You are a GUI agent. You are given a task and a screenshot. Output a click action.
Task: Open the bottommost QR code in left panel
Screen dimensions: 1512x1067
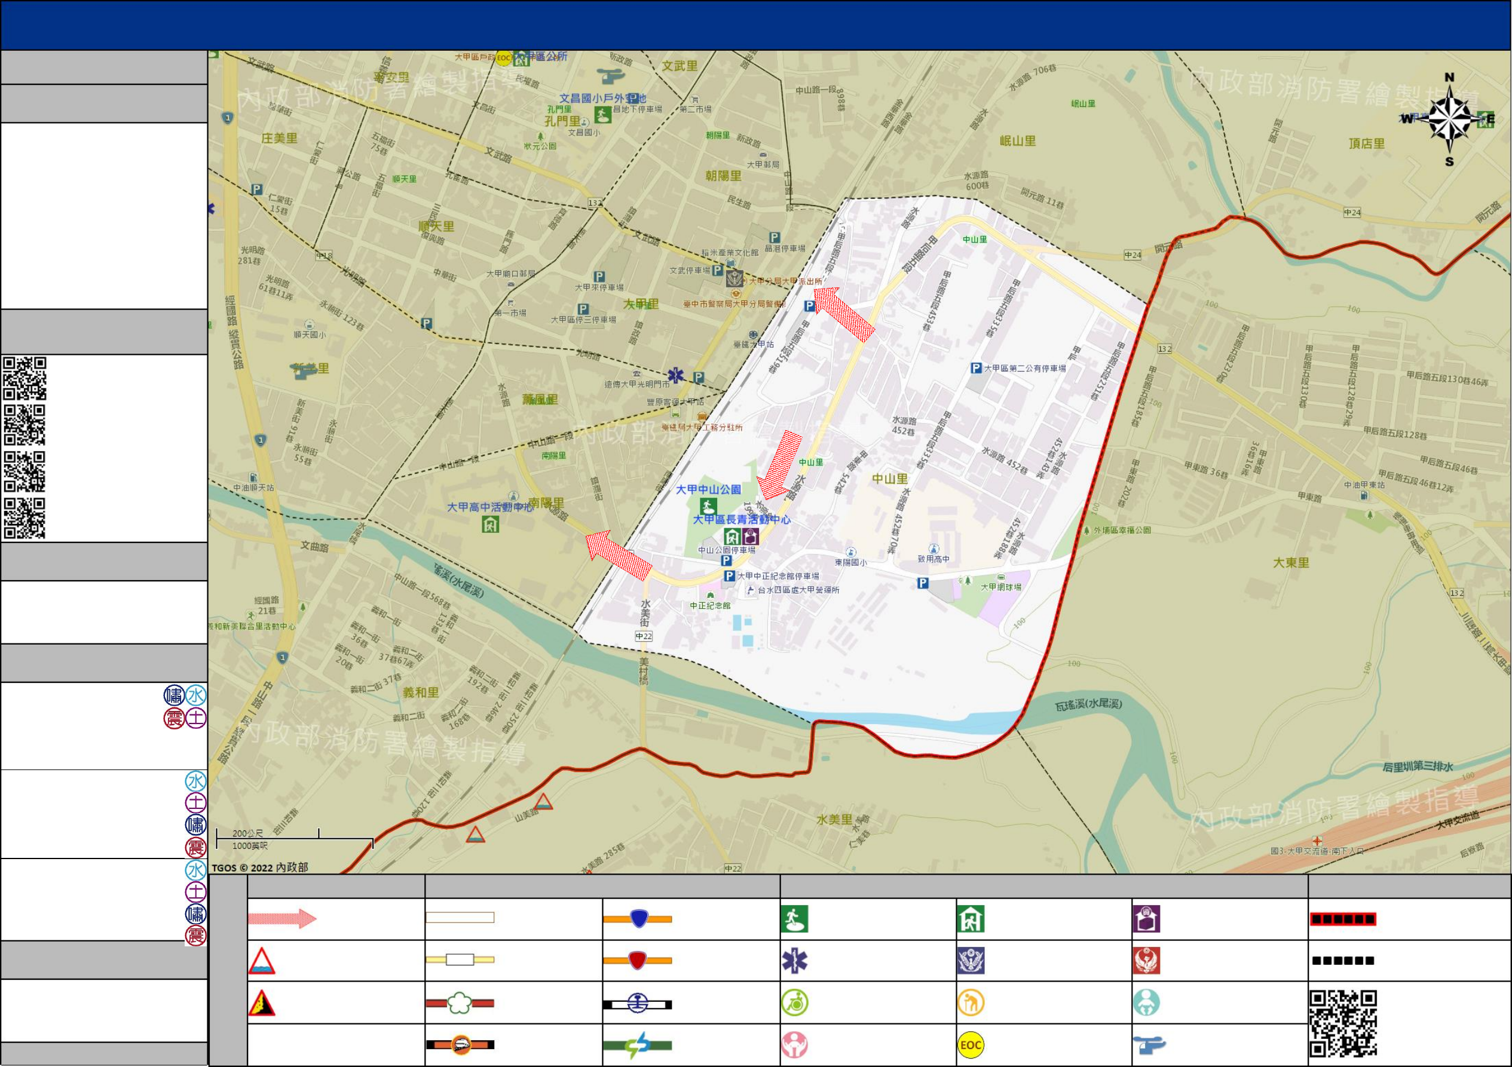point(25,519)
